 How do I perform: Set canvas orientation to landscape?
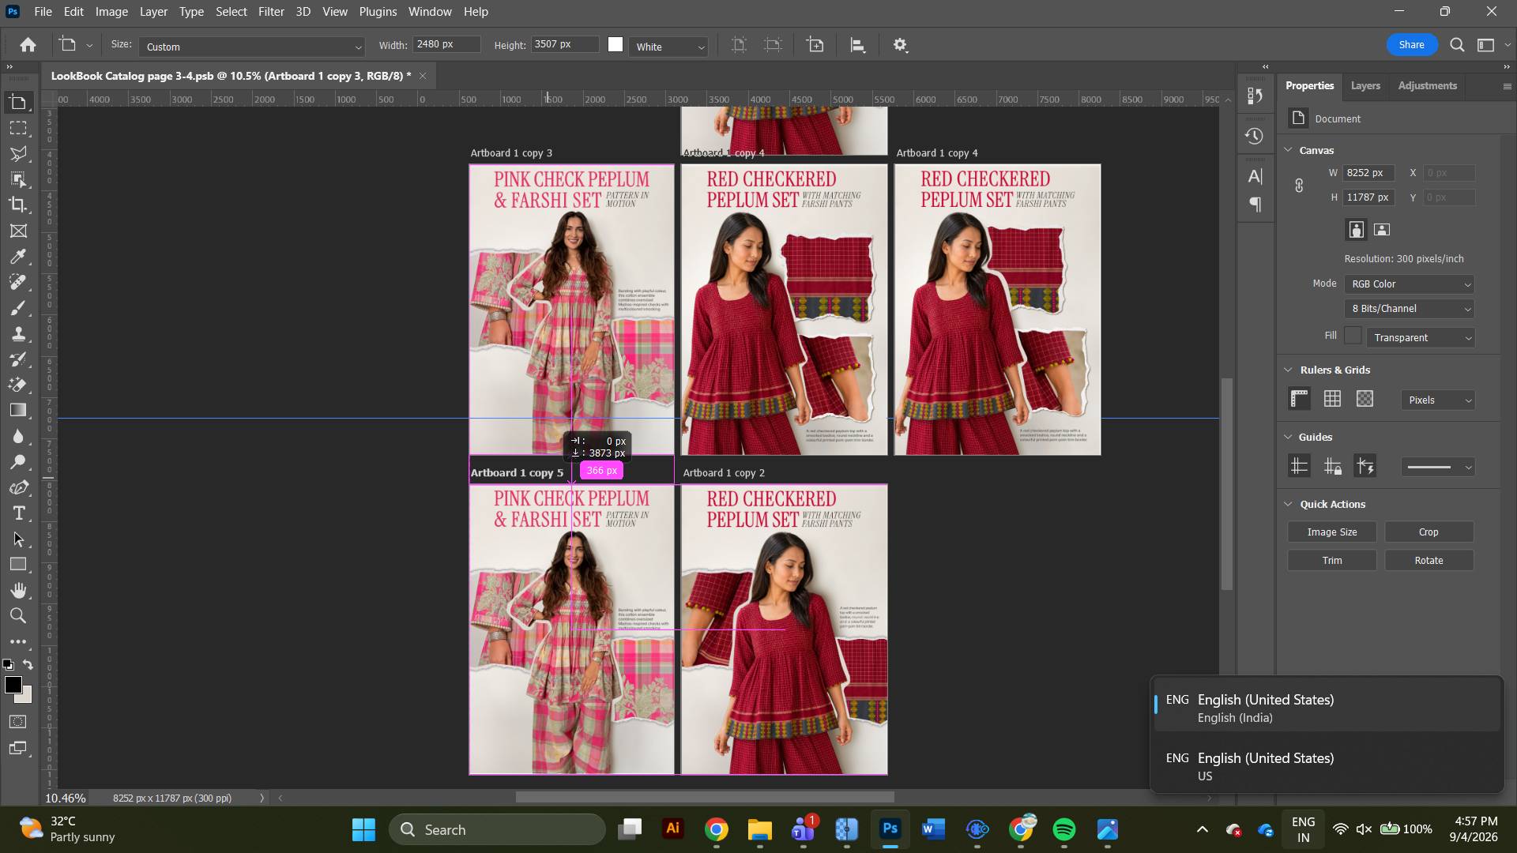(x=1382, y=230)
